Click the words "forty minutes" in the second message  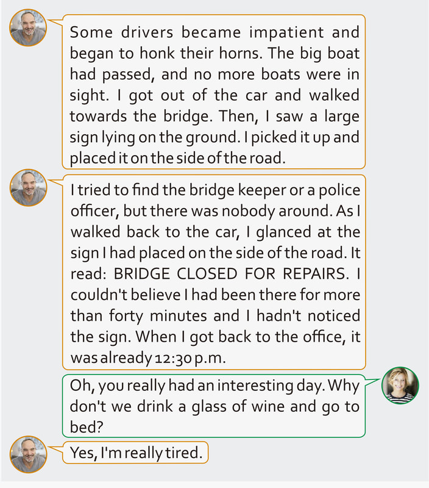[155, 317]
